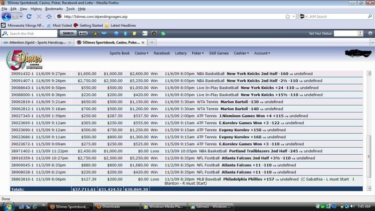This screenshot has height=211, width=375.
Task: Click the white card icon in AIM toolbar
Action: click(145, 33)
